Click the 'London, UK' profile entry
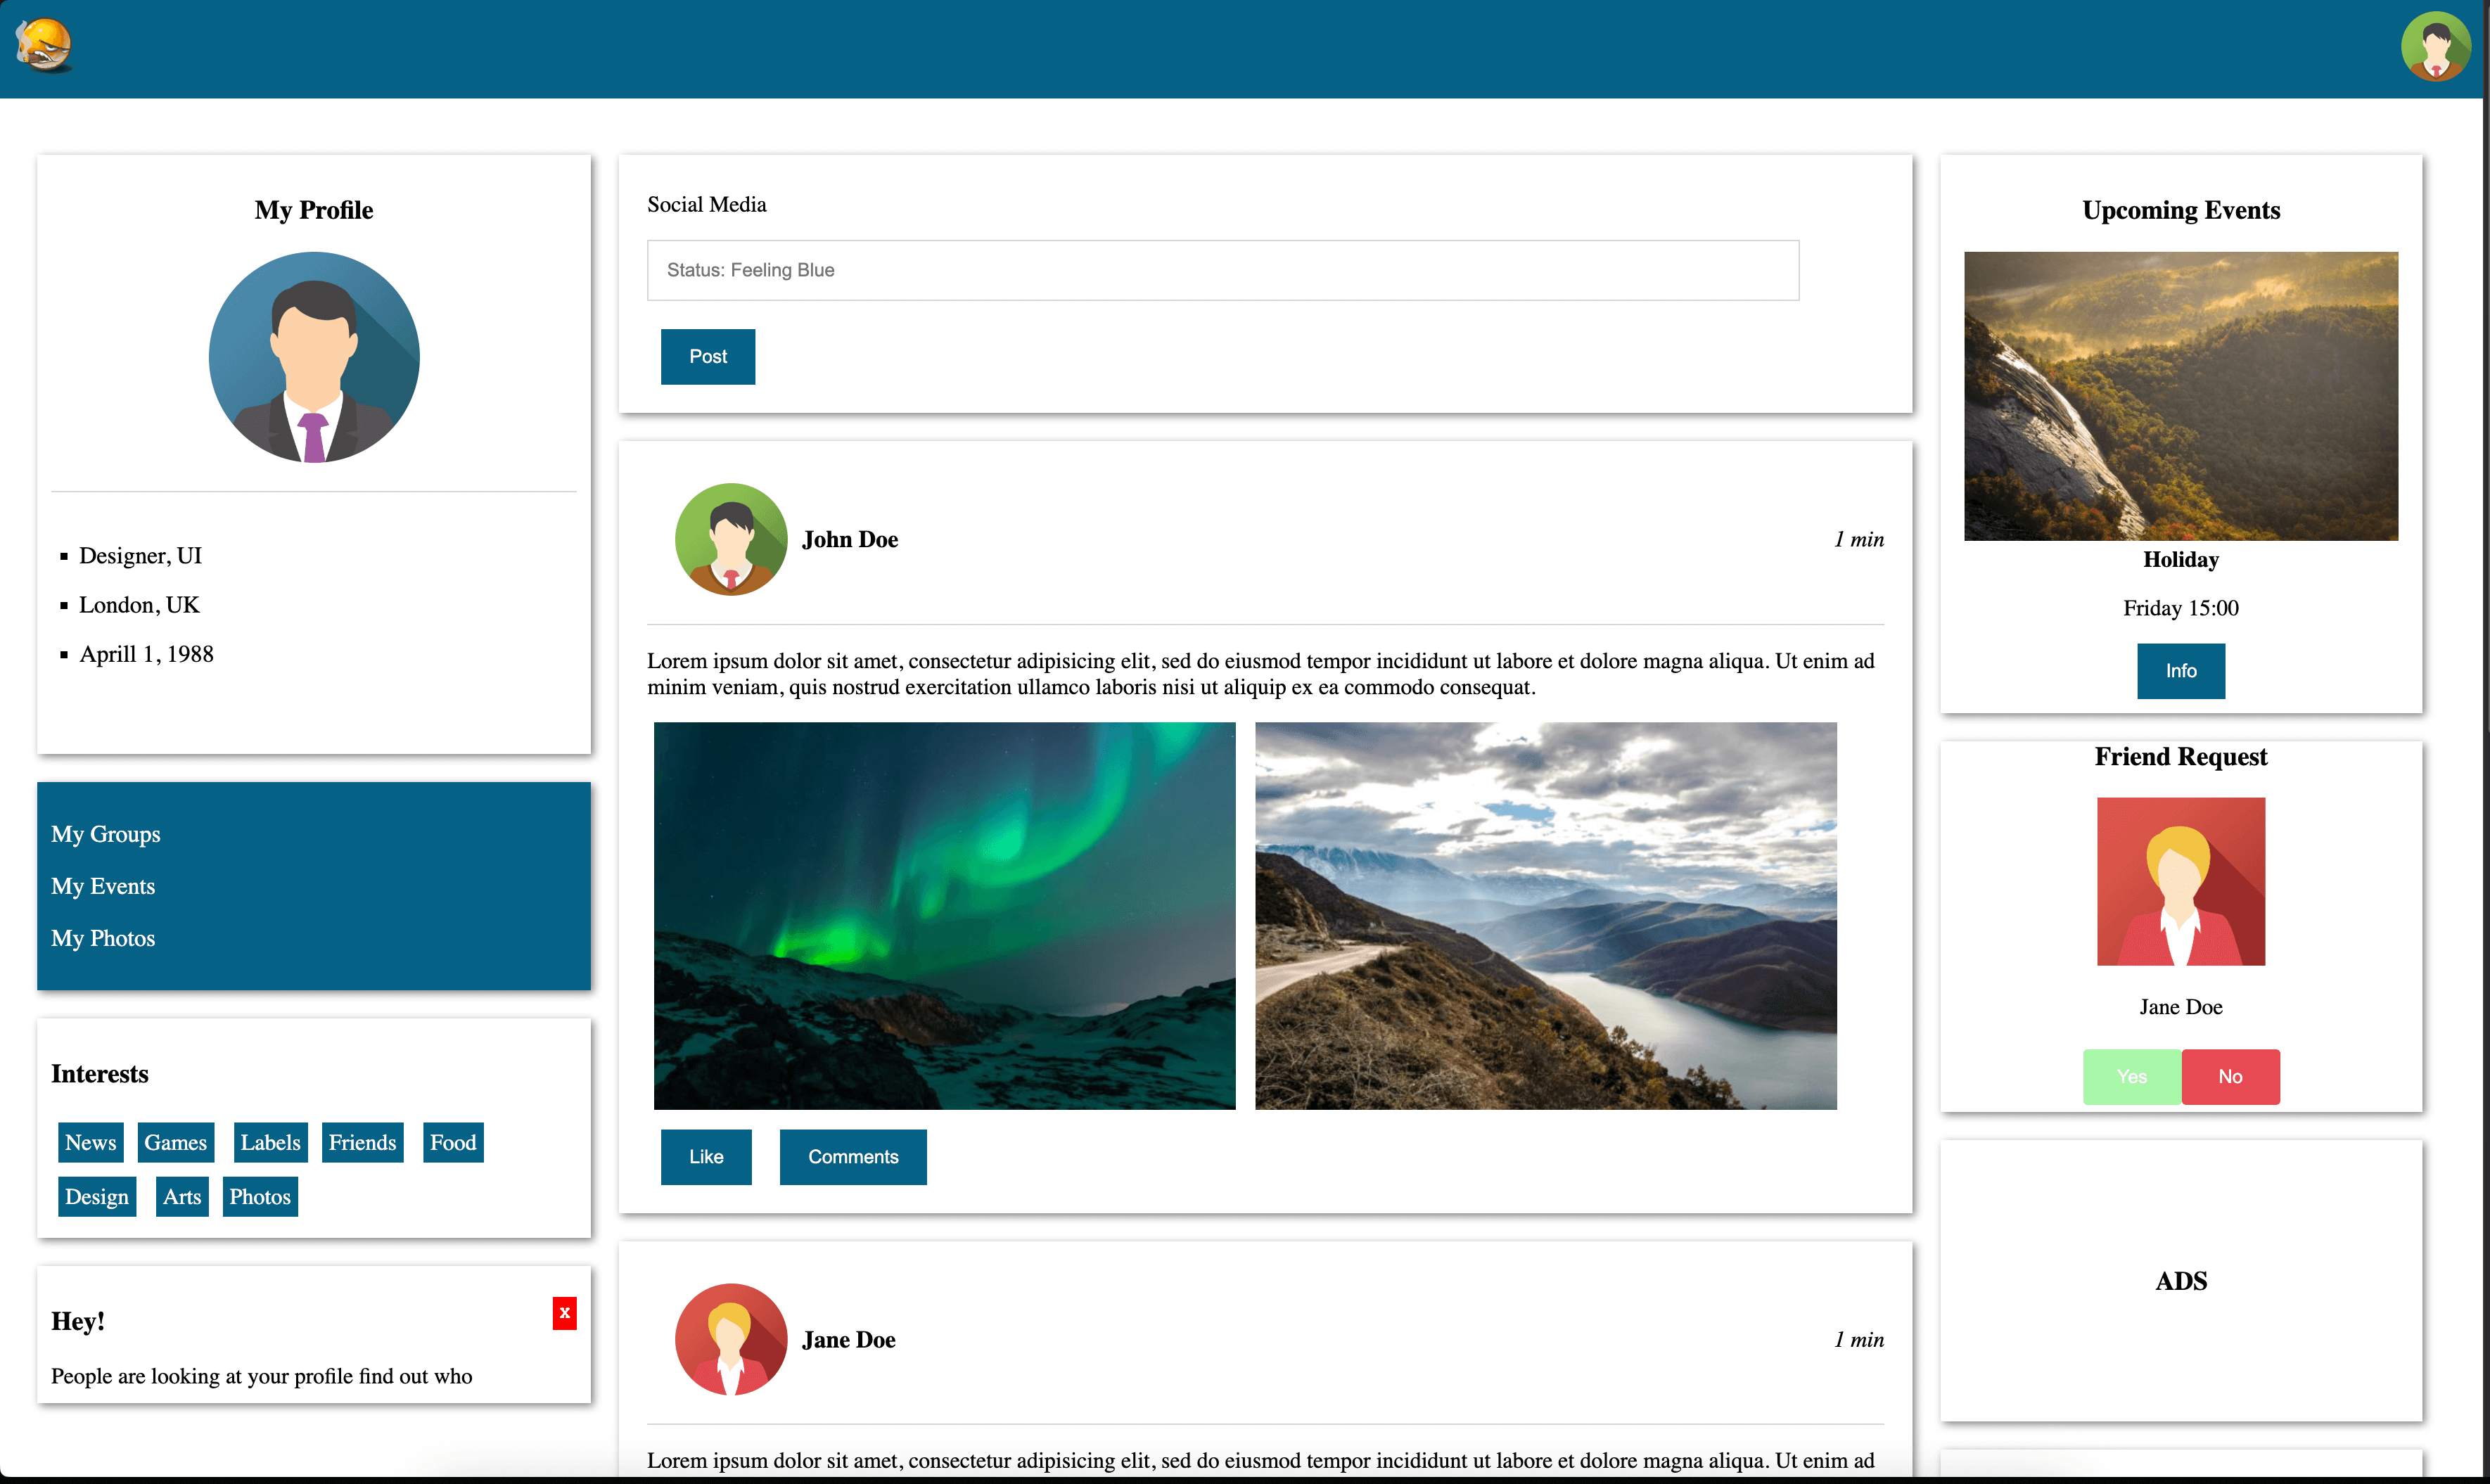This screenshot has height=1484, width=2490. click(x=139, y=605)
